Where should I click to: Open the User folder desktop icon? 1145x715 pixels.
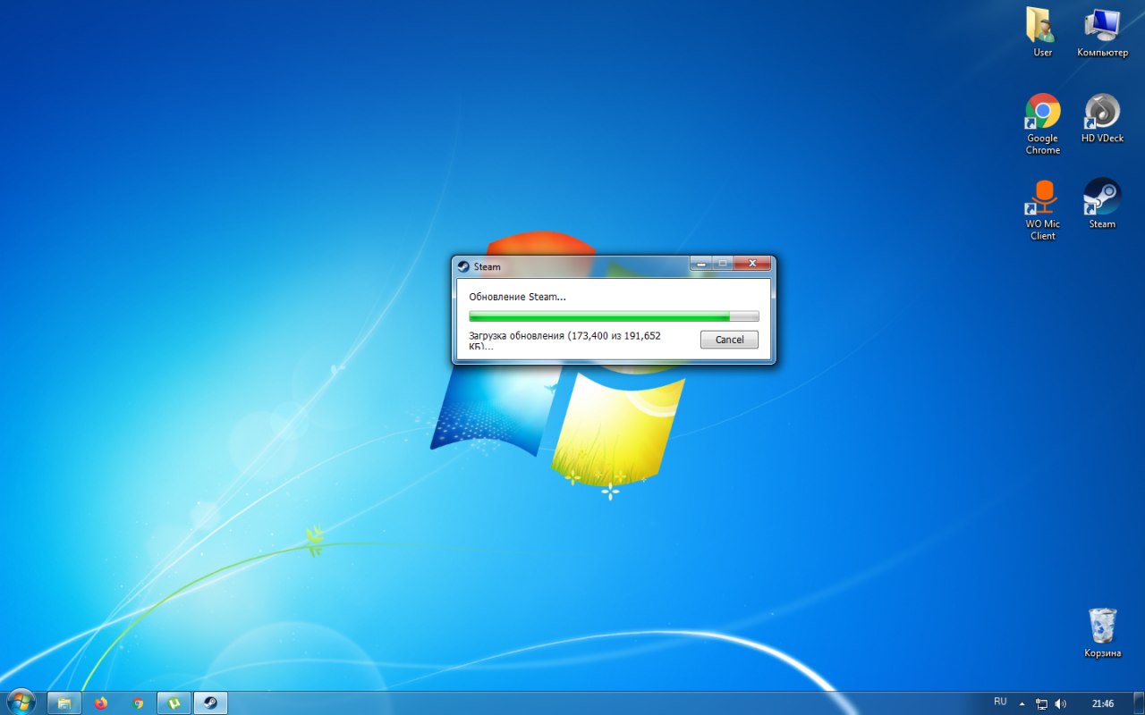click(1042, 32)
